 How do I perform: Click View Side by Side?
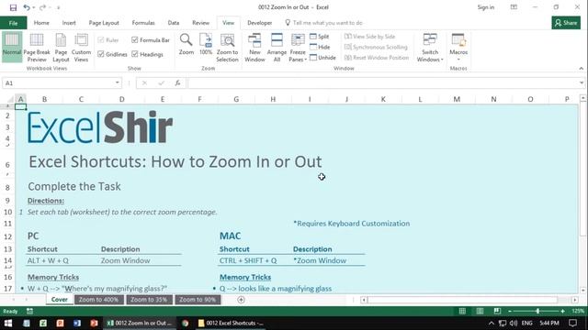click(x=369, y=37)
